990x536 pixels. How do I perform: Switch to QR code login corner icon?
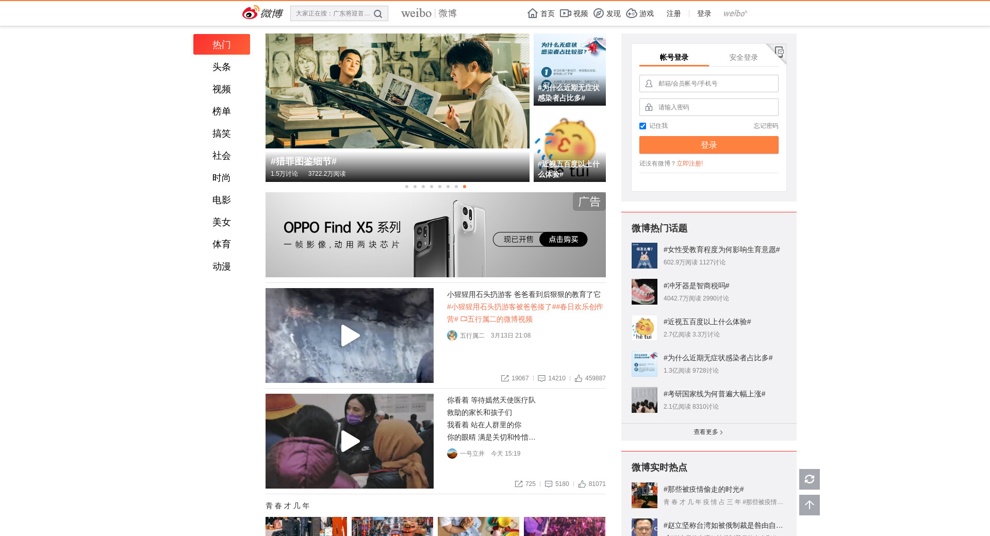tap(779, 51)
